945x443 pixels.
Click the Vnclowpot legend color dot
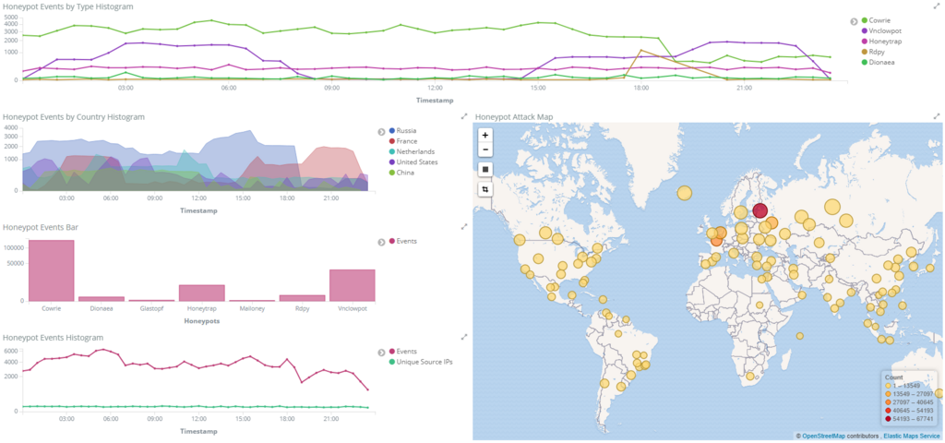pos(864,30)
